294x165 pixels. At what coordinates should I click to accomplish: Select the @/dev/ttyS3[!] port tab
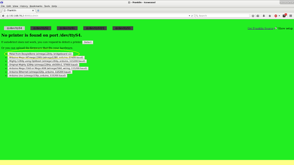(x=95, y=28)
